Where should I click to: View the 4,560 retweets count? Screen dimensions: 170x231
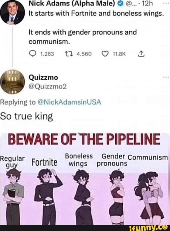(x=84, y=54)
